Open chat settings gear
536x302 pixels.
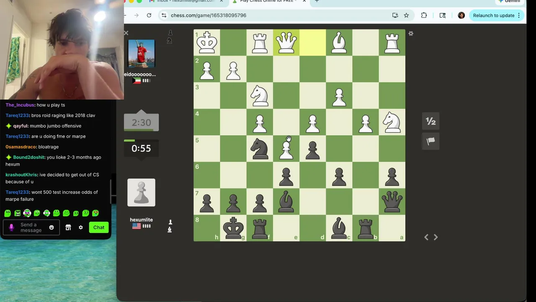pos(81,227)
